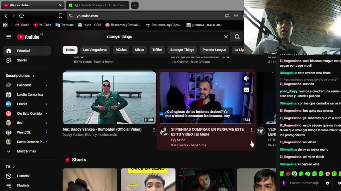Image resolution: width=341 pixels, height=191 pixels.
Task: Expand Mostrar más subscriptions
Action: [x=27, y=151]
